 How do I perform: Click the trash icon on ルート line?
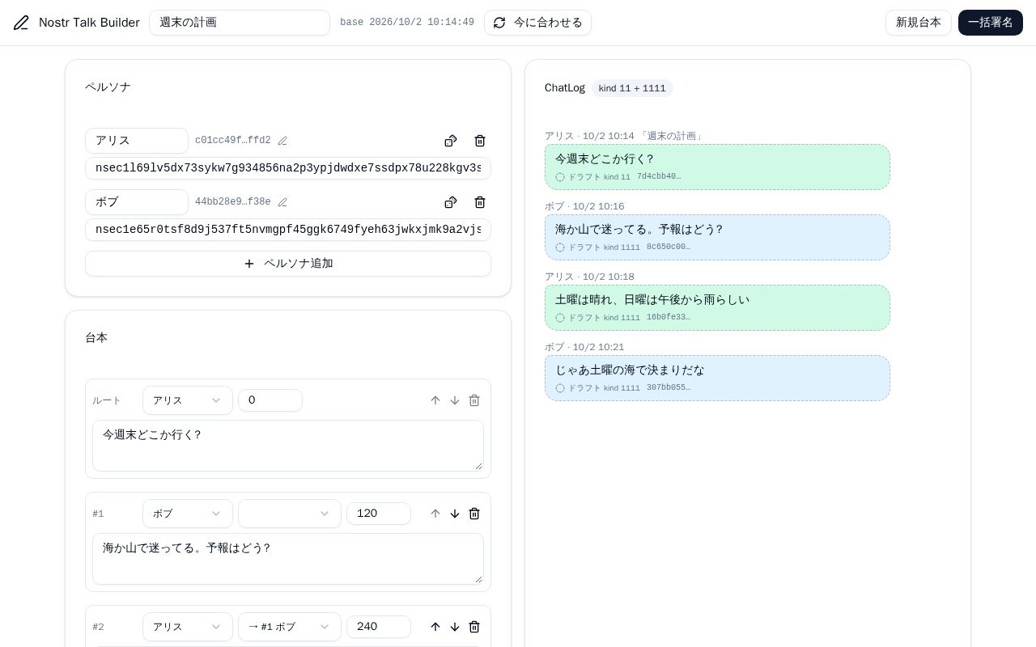coord(474,400)
